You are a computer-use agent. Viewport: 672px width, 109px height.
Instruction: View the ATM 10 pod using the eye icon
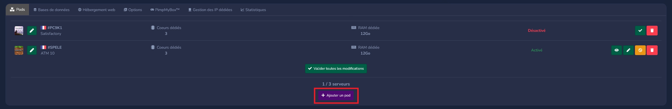point(616,50)
